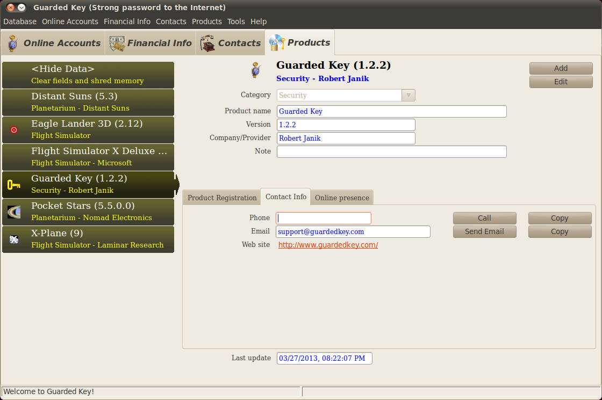Viewport: 602px width, 400px height.
Task: Open the Database menu
Action: 20,21
